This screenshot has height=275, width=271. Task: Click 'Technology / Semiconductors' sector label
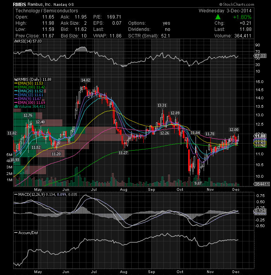(x=47, y=11)
